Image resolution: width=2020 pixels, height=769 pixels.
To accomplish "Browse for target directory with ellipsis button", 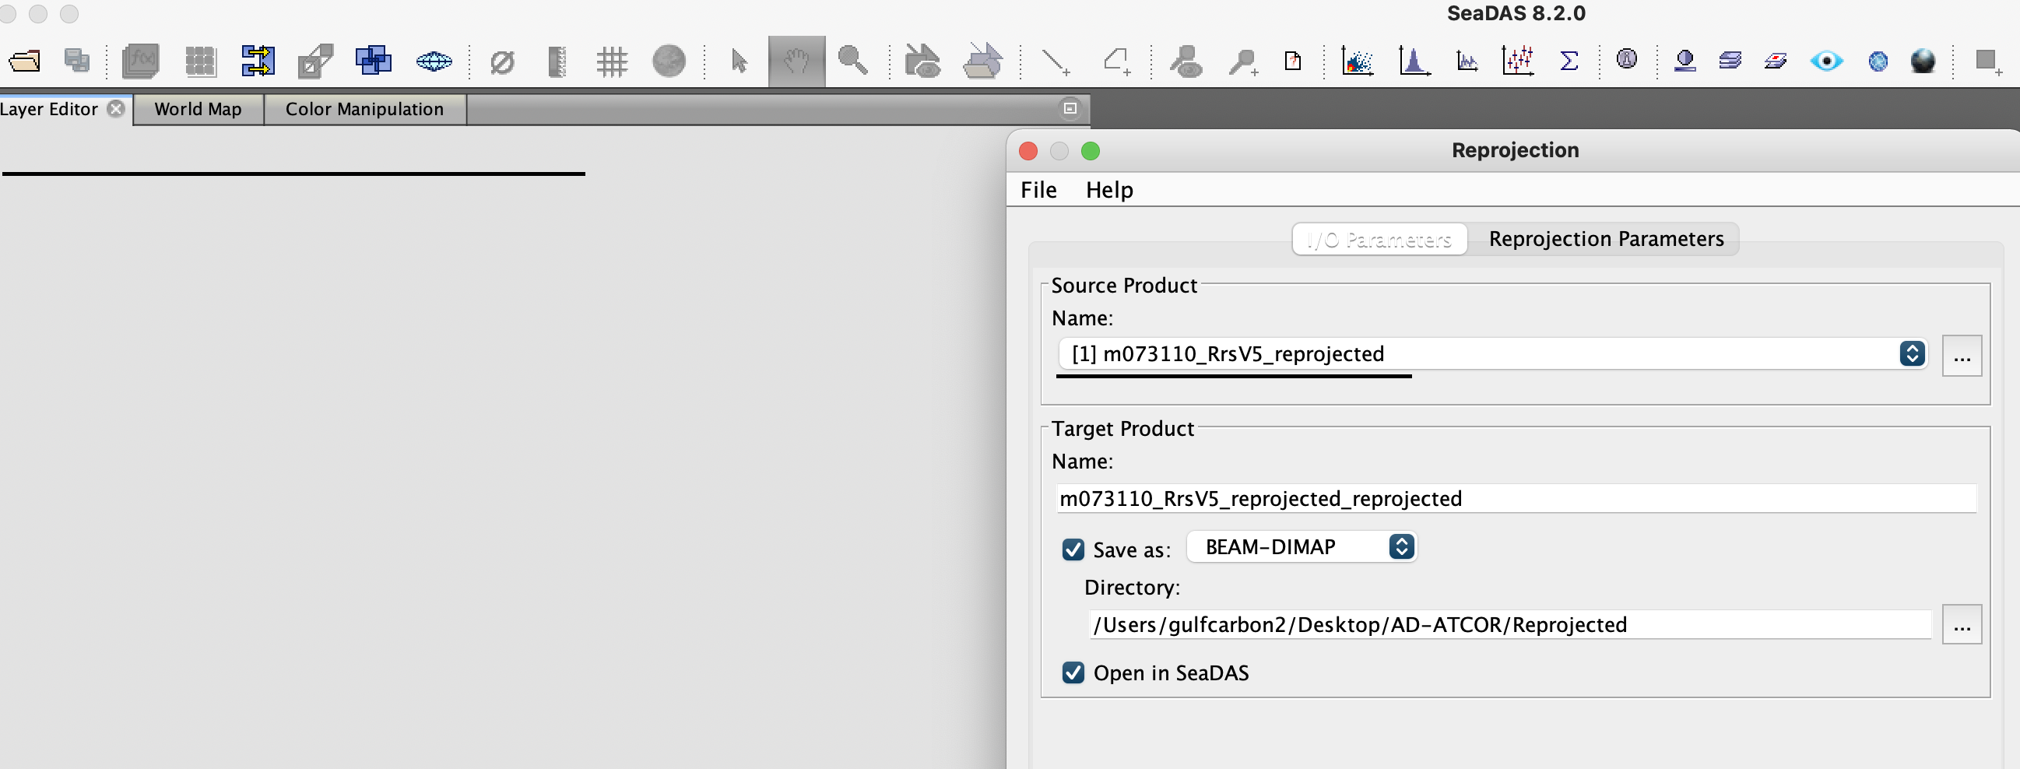I will tap(1962, 624).
